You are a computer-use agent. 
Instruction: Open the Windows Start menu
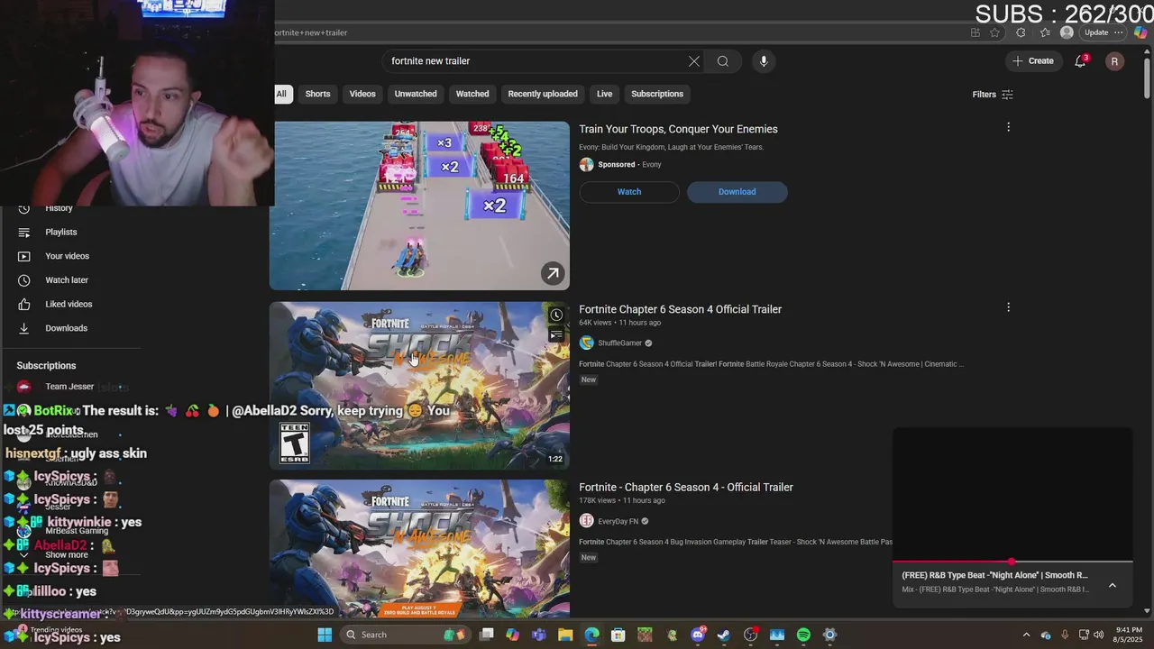(x=325, y=635)
